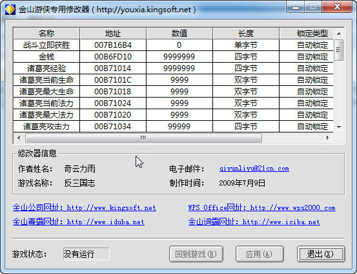Select the 战斗立即获胜 row

point(173,45)
